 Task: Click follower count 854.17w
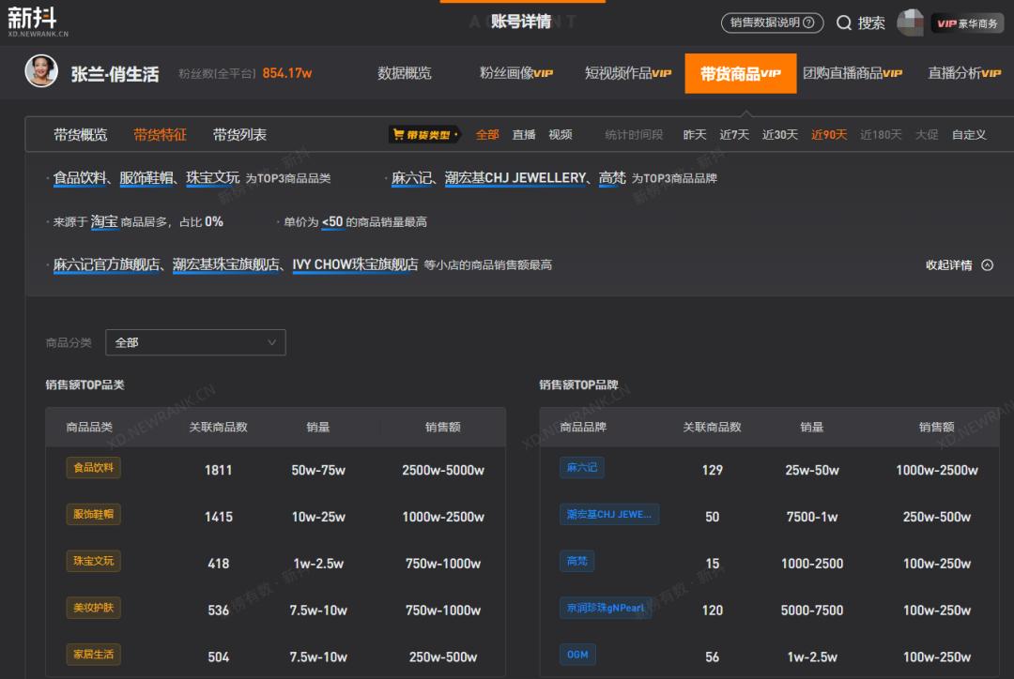click(x=287, y=73)
